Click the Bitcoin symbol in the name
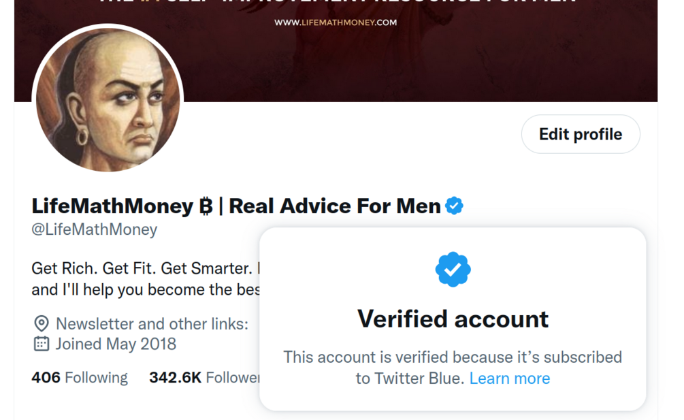 click(x=206, y=206)
